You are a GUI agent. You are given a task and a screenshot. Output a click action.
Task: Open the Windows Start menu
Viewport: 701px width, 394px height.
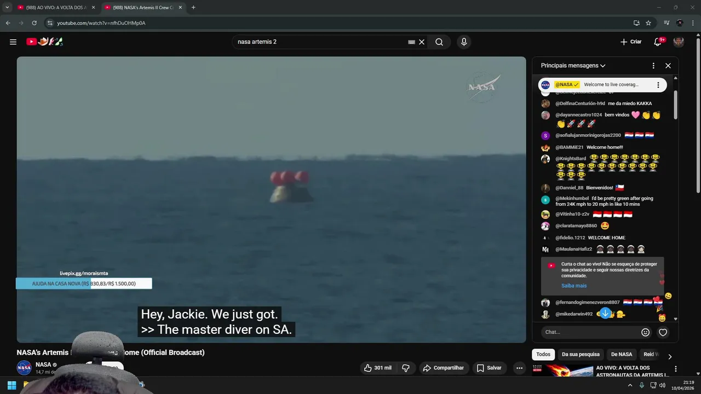coord(12,385)
